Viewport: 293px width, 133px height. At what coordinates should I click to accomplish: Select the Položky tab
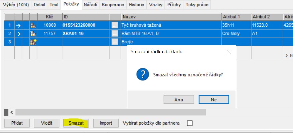pyautogui.click(x=71, y=4)
